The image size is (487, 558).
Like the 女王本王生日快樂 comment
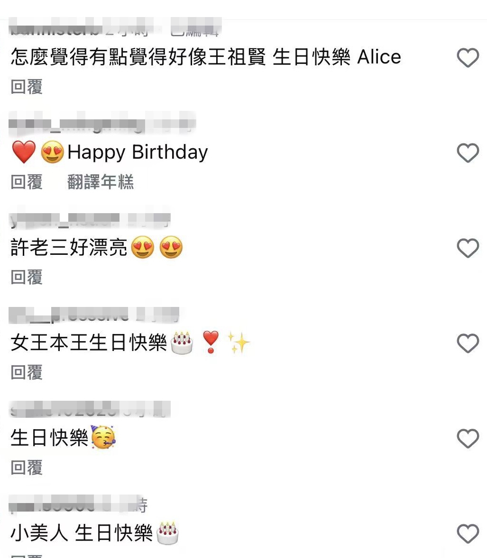tap(468, 343)
